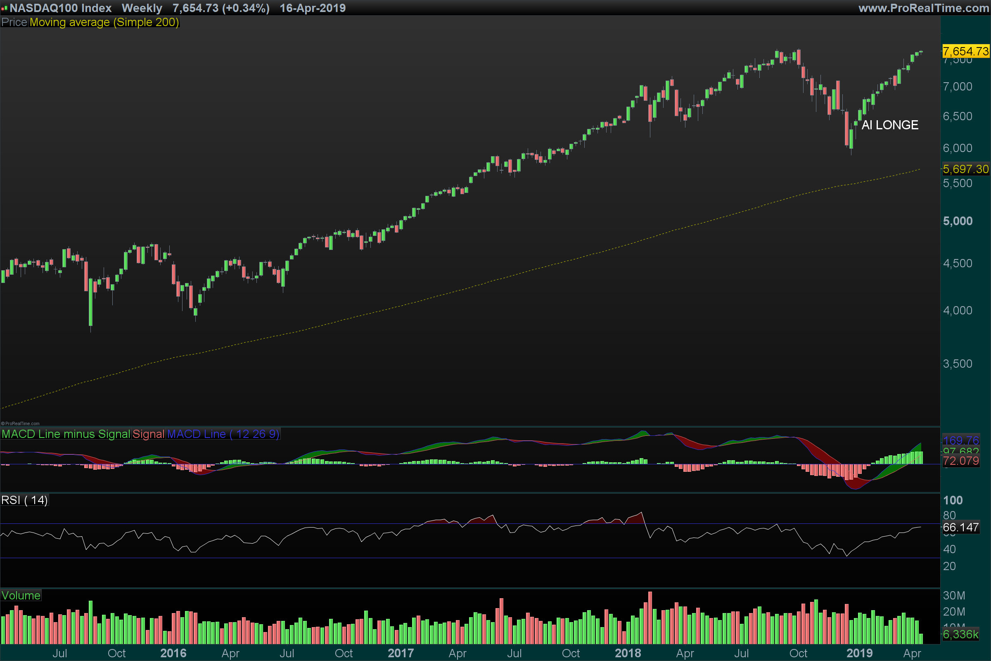Click the green 6,336k volume value tag
Screen dimensions: 991x661
pyautogui.click(x=961, y=635)
